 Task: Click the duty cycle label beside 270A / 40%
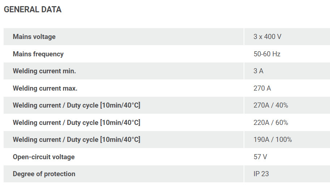76,105
